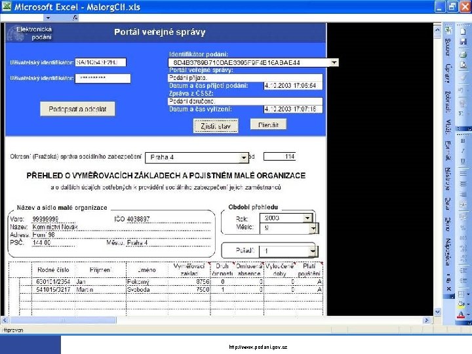Click the vertical scrollbar up arrow
This screenshot has height=354, width=472.
coord(437,29)
